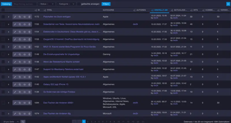Select the checkbox for row 1152

3,47
